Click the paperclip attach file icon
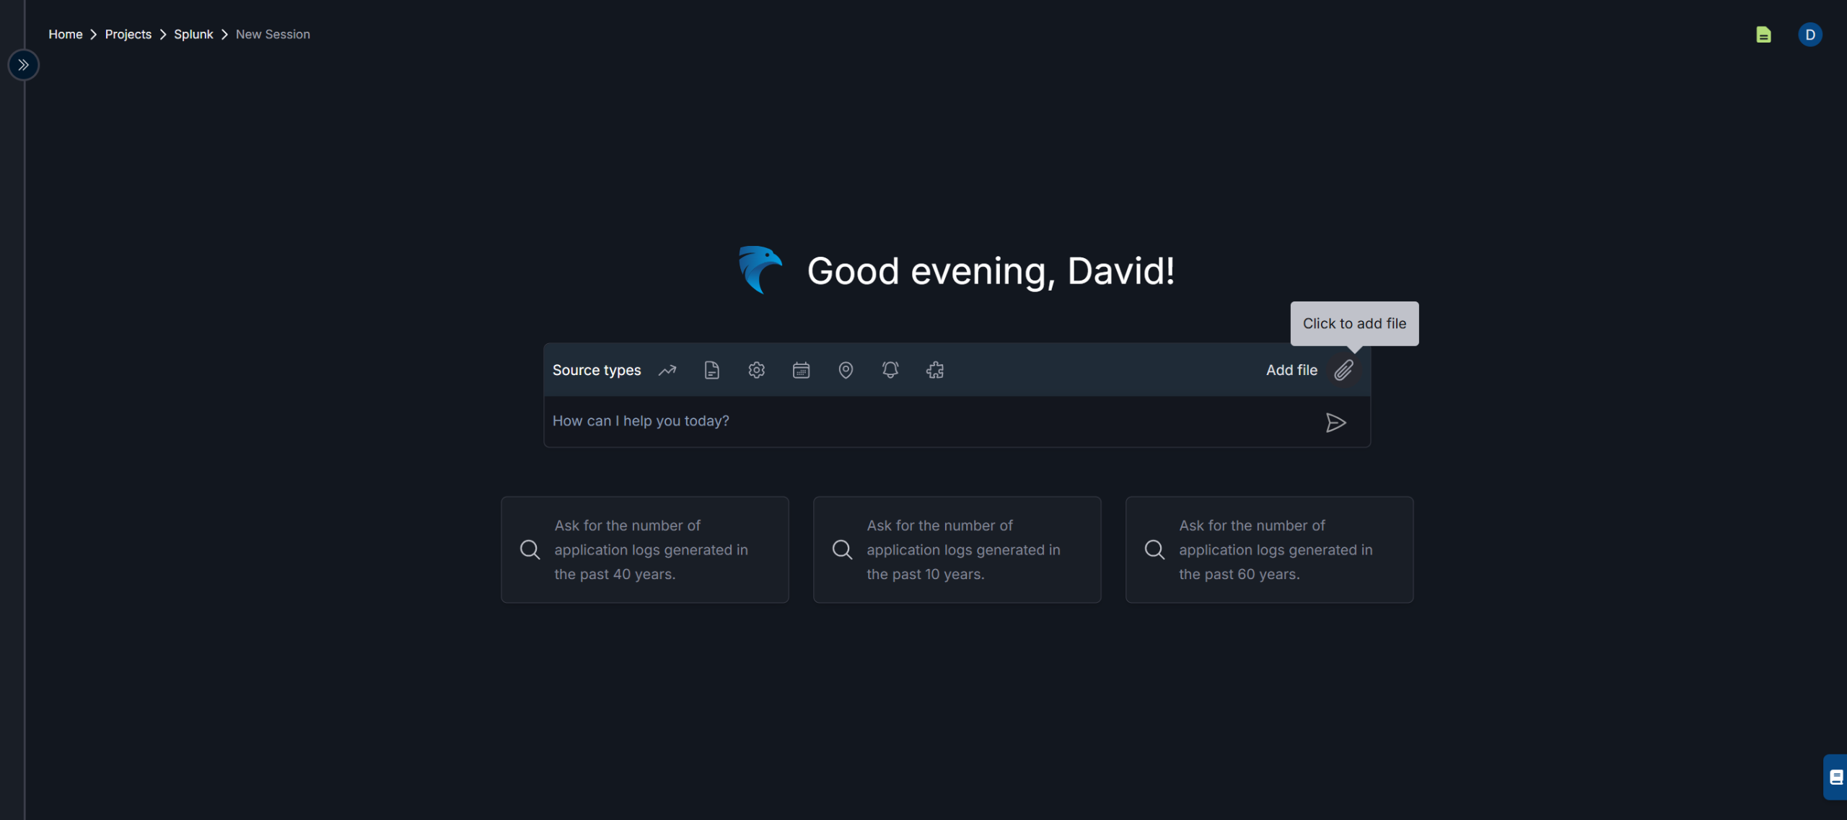Viewport: 1847px width, 820px height. pyautogui.click(x=1343, y=370)
